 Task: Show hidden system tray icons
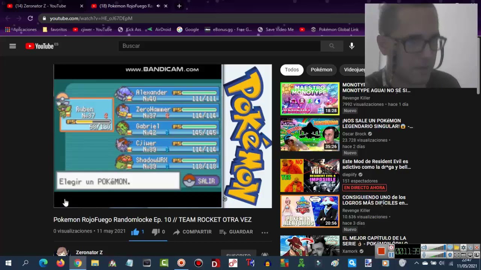coord(417,263)
